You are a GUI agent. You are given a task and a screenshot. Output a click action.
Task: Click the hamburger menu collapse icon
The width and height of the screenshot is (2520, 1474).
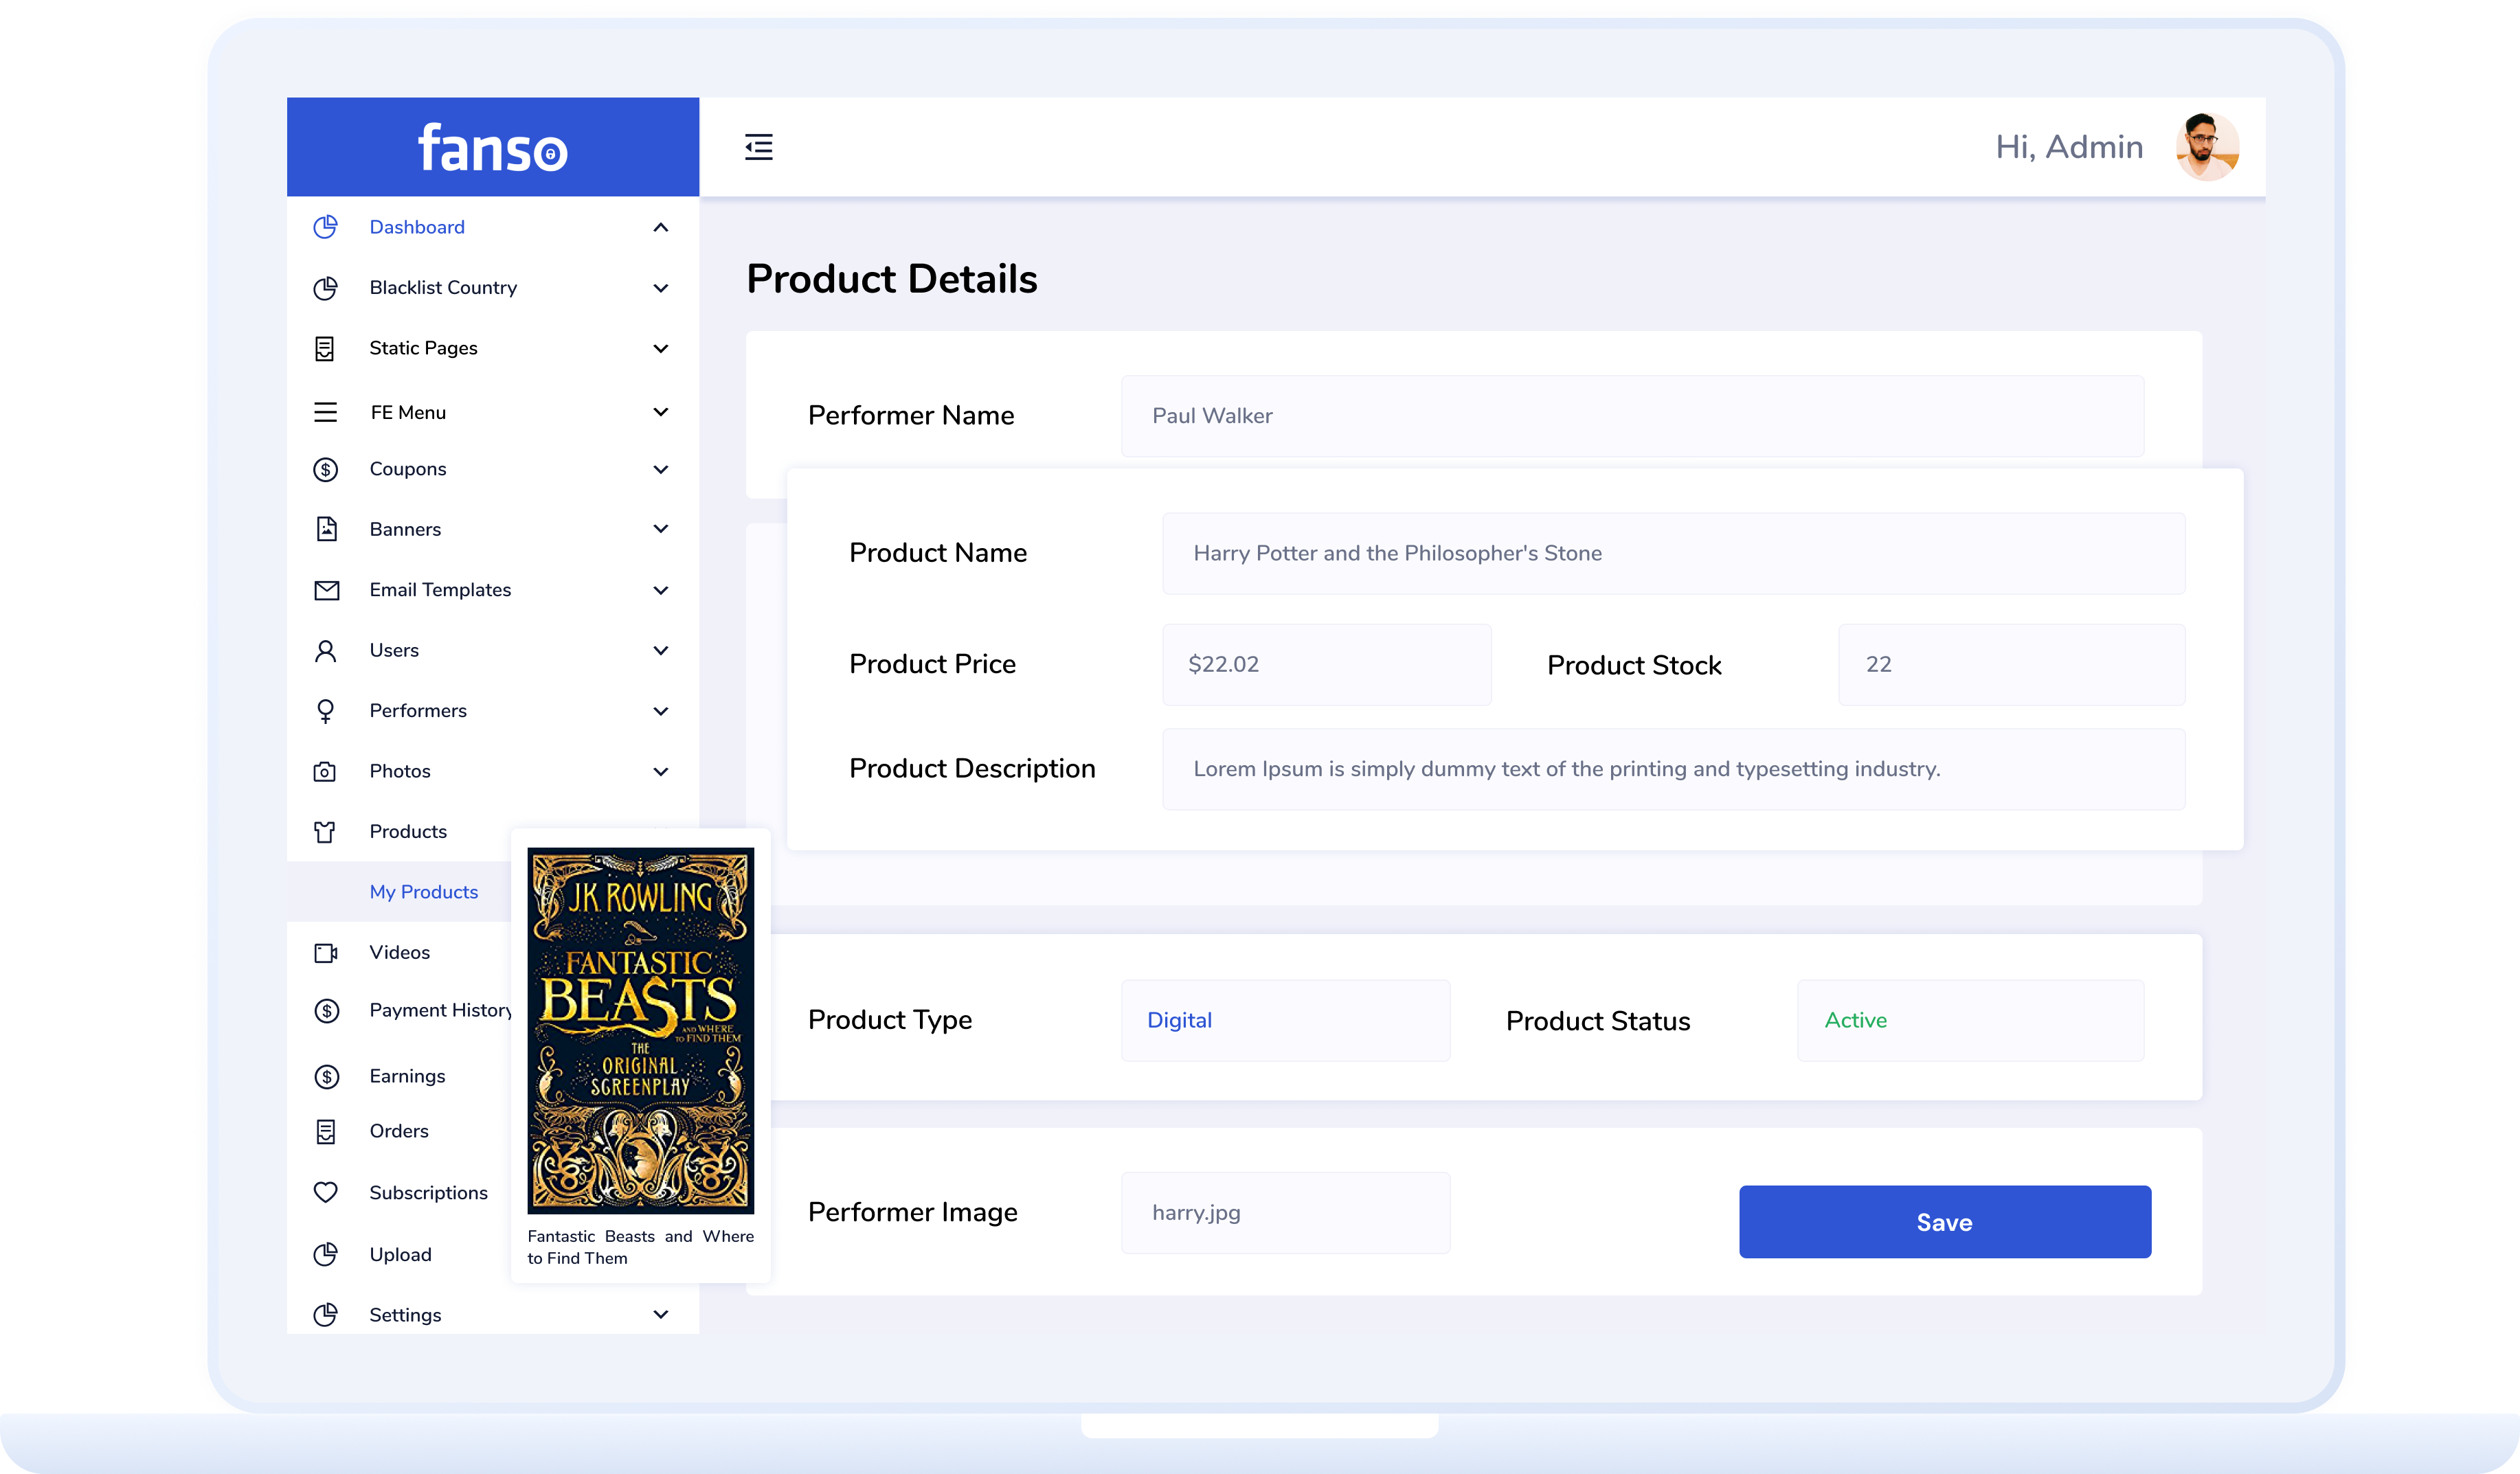click(758, 147)
